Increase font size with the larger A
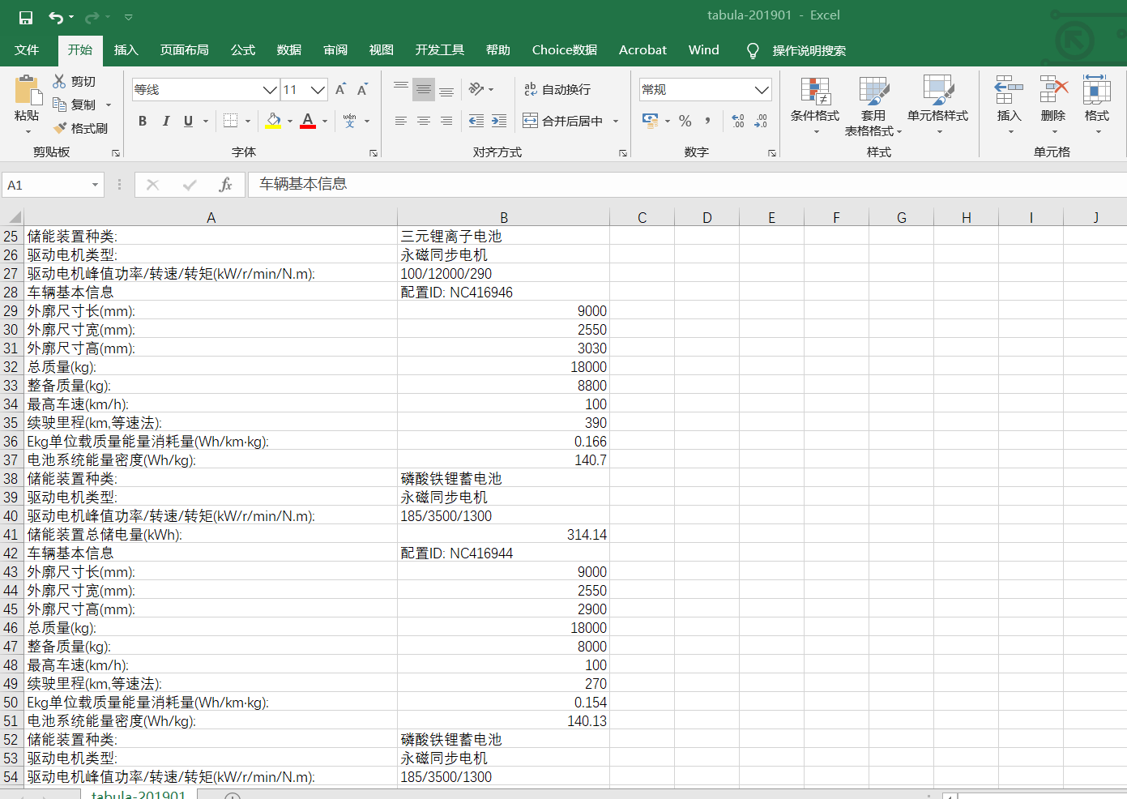 click(341, 89)
